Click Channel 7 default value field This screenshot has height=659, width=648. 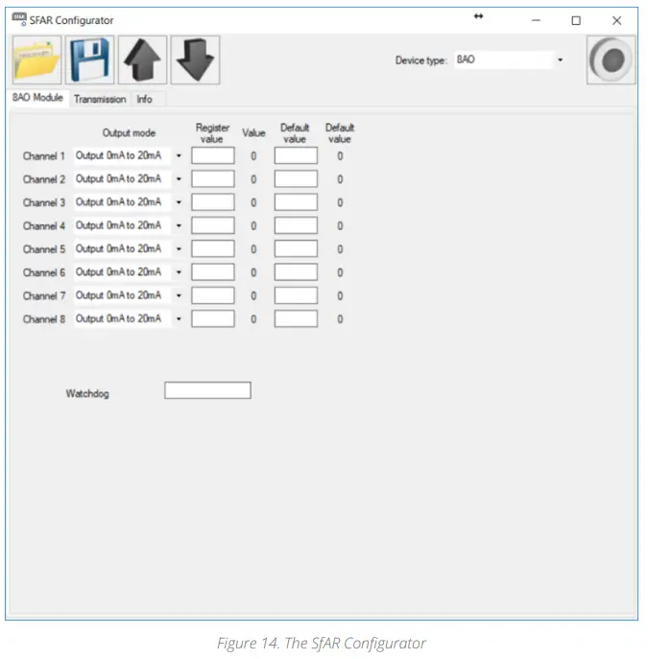click(x=296, y=295)
